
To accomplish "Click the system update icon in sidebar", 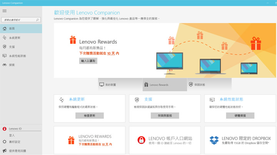I will (5, 37).
